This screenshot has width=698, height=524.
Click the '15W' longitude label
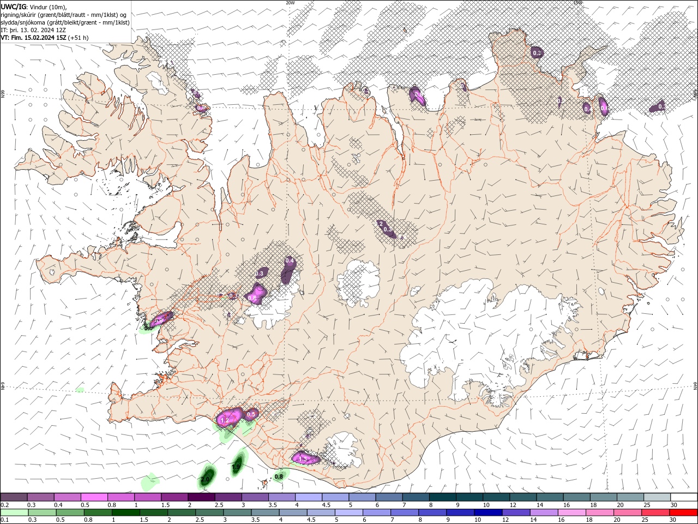point(577,3)
